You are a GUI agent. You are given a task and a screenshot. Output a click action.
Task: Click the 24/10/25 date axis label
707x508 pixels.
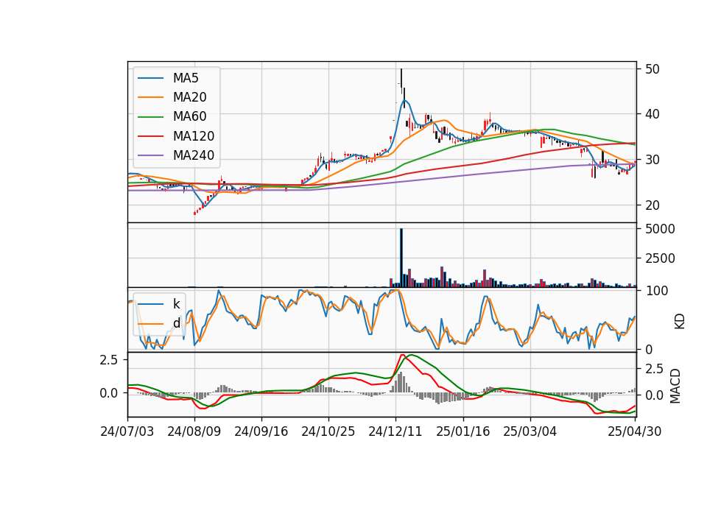point(328,432)
